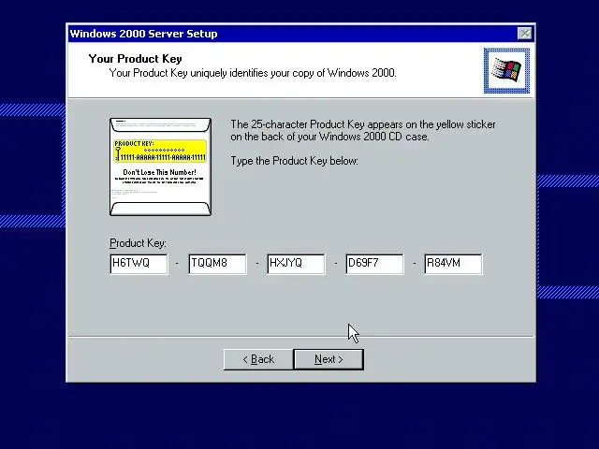
Task: Go back with the Back button
Action: point(258,359)
